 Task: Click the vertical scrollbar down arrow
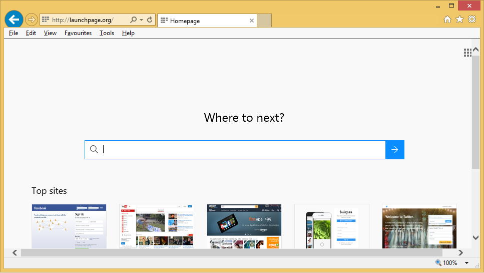click(475, 237)
